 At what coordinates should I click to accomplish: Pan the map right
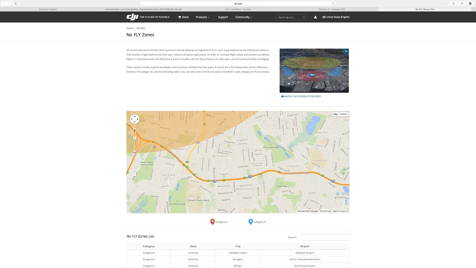(138, 119)
